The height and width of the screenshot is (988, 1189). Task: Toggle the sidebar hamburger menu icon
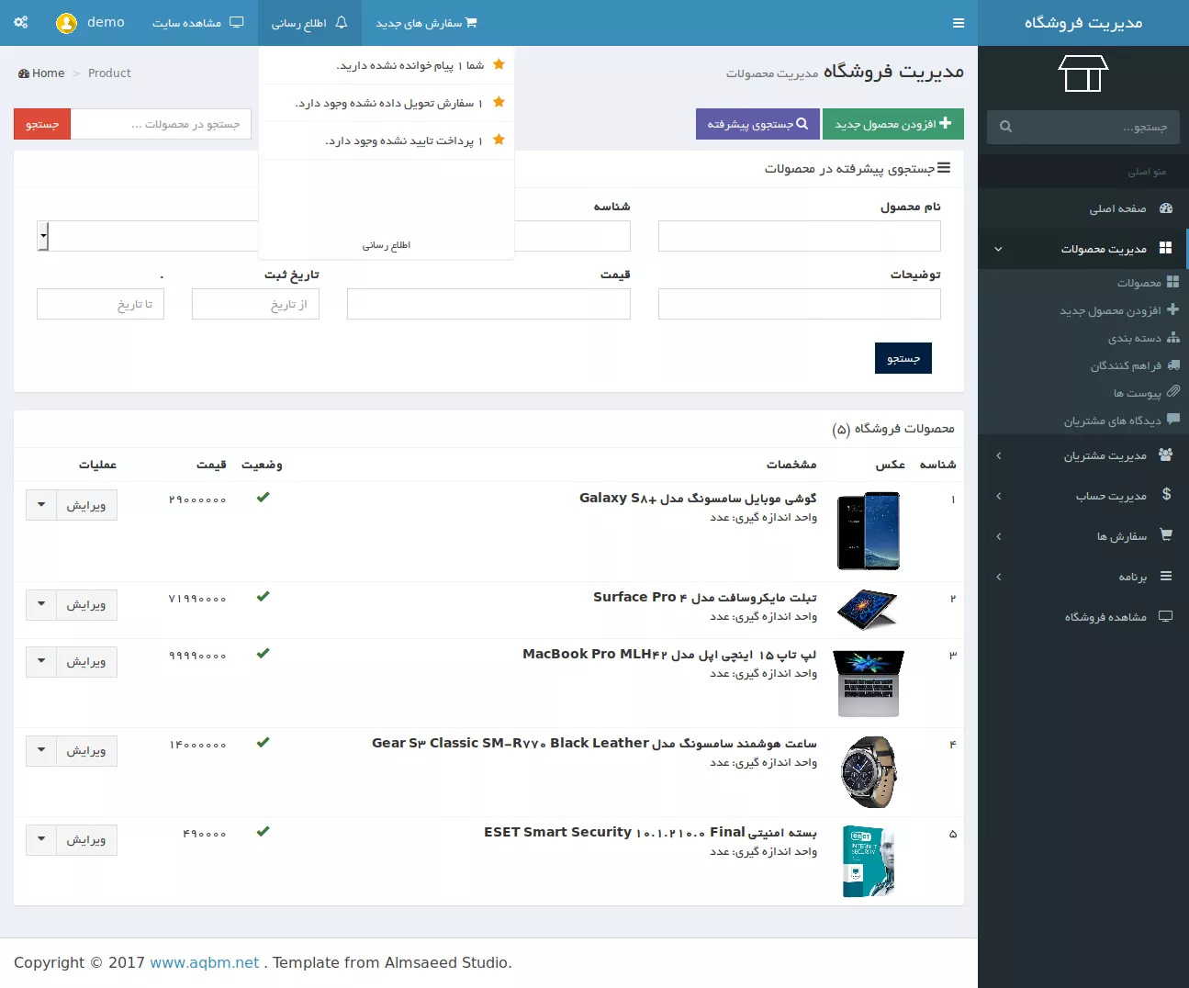(x=959, y=23)
